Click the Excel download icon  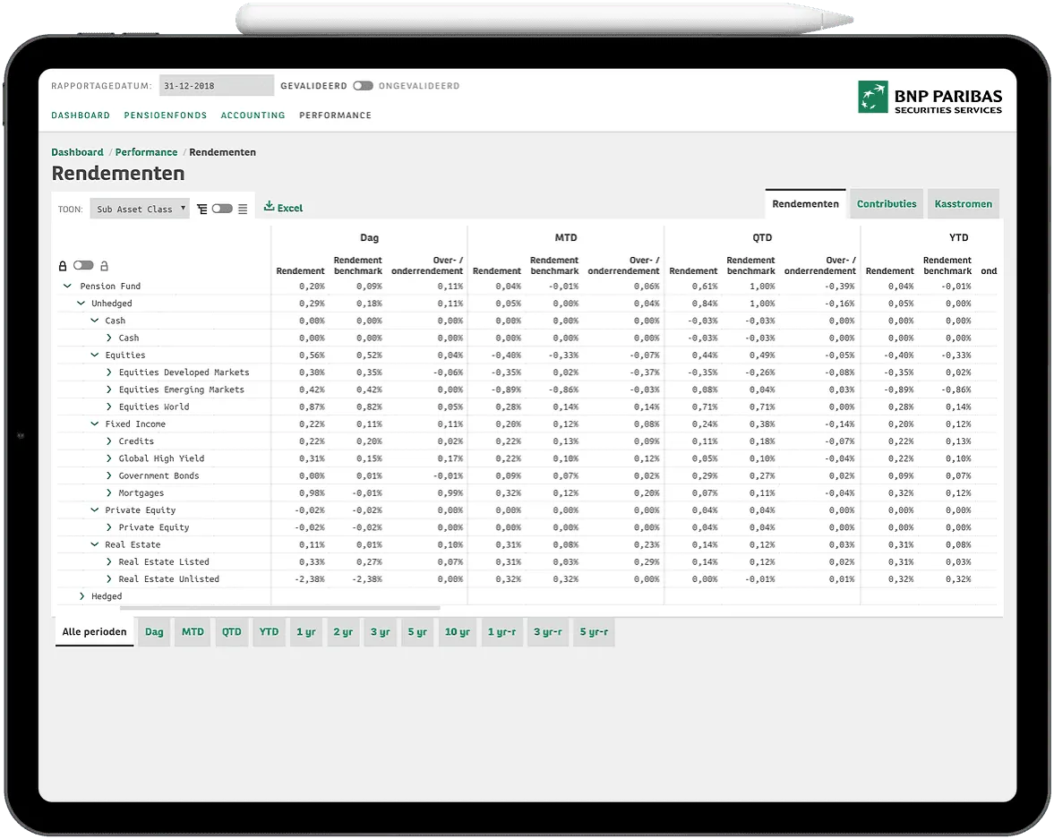tap(269, 207)
